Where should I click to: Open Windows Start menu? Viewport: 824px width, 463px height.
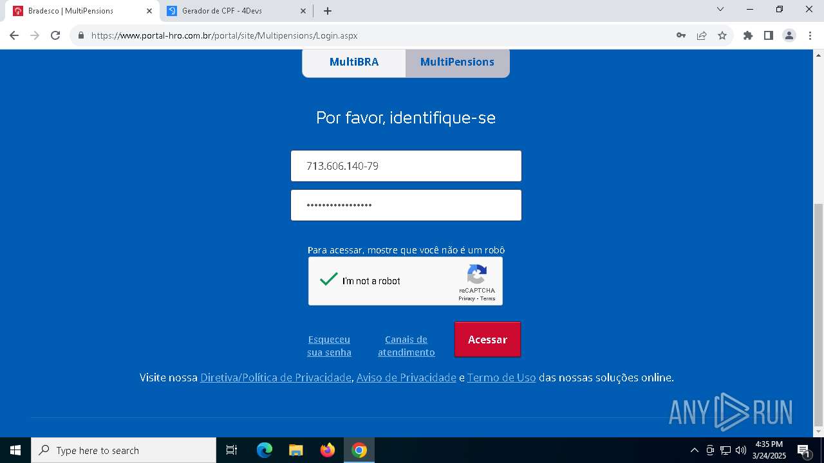point(15,450)
